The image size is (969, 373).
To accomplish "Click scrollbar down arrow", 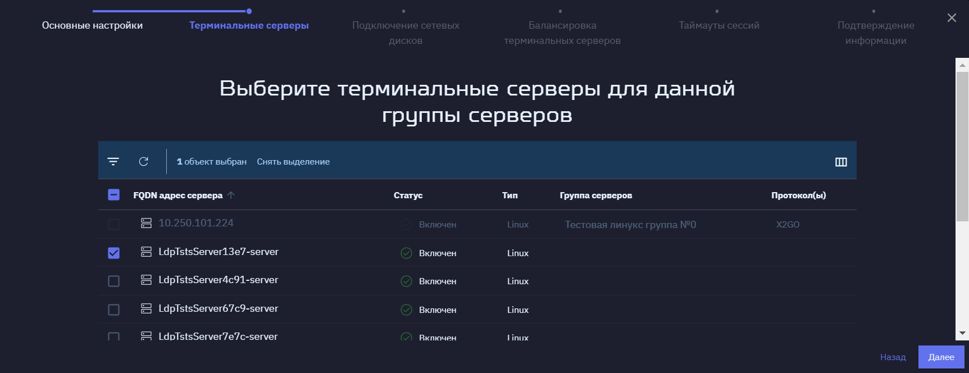I will point(962,333).
